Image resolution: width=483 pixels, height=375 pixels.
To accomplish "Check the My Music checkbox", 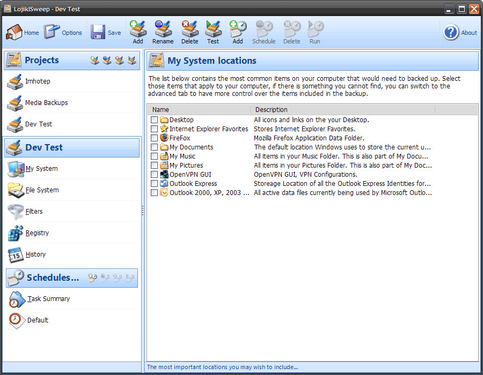I will pos(155,156).
